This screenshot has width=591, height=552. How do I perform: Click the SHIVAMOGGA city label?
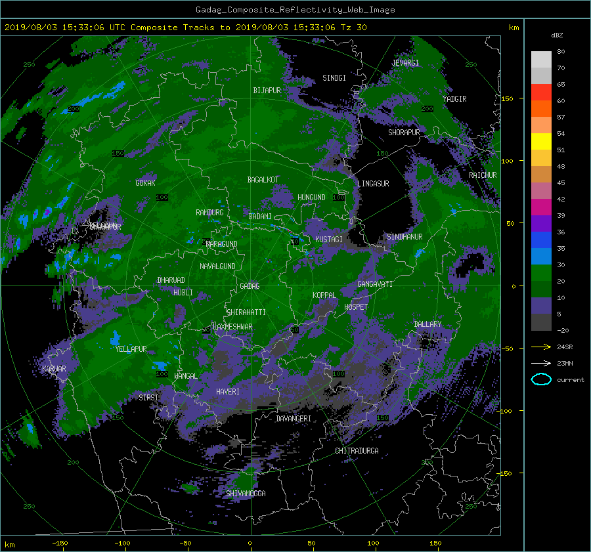point(246,493)
